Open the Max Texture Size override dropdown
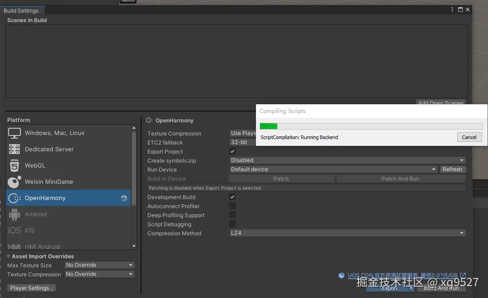Image resolution: width=488 pixels, height=298 pixels. [x=99, y=265]
